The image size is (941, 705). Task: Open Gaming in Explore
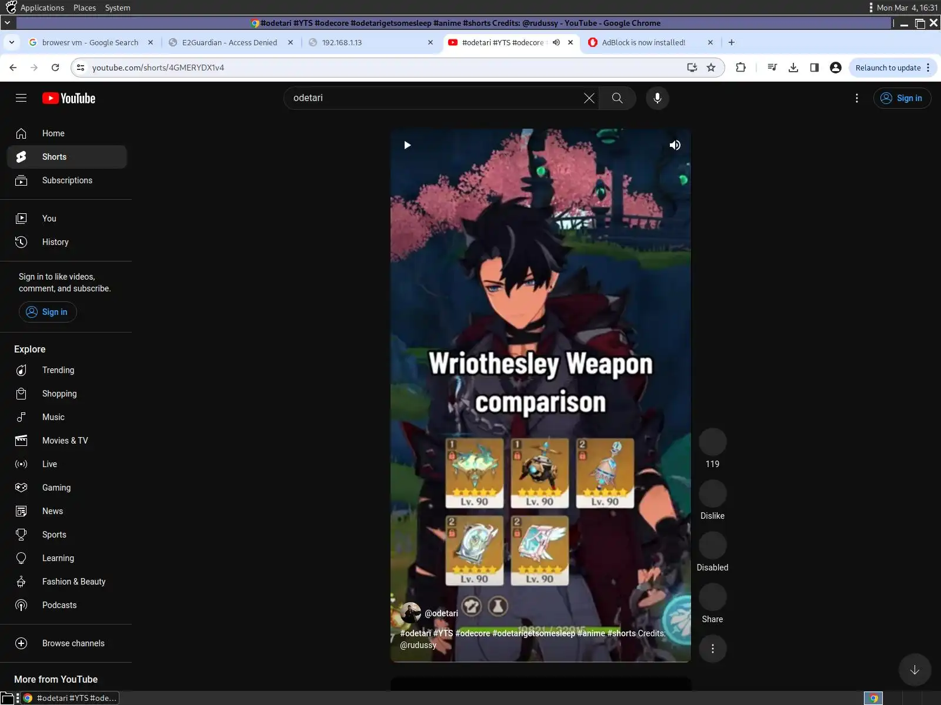pos(67,488)
